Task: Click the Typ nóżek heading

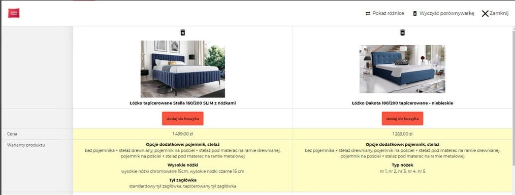Action: click(402, 165)
